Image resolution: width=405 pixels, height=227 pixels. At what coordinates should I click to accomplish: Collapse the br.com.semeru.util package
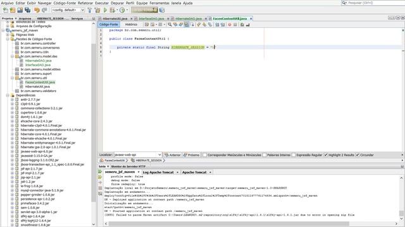tap(12, 78)
